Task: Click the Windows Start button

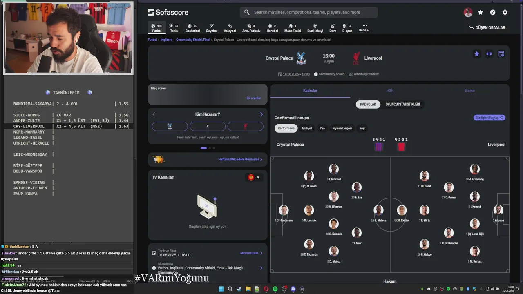Action: coord(221,289)
